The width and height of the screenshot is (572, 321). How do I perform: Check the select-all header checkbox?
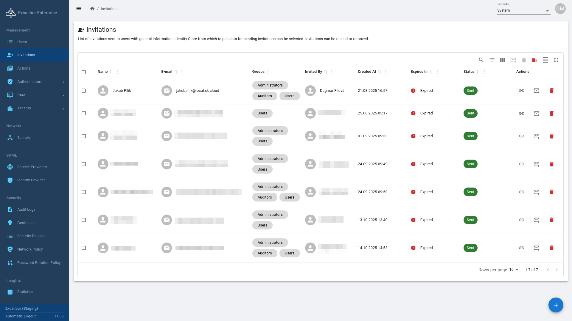84,72
